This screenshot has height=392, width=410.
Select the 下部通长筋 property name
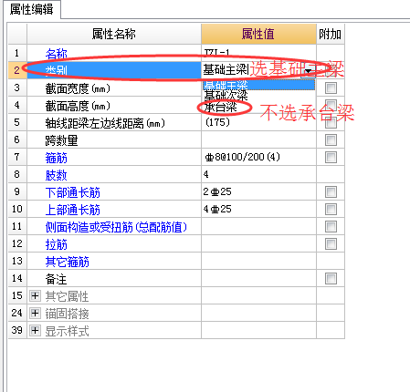pos(73,192)
